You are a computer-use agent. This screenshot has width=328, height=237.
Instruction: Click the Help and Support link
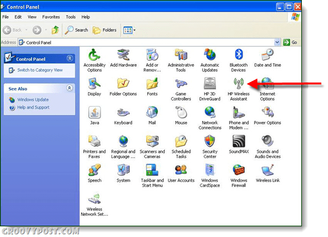coord(33,108)
